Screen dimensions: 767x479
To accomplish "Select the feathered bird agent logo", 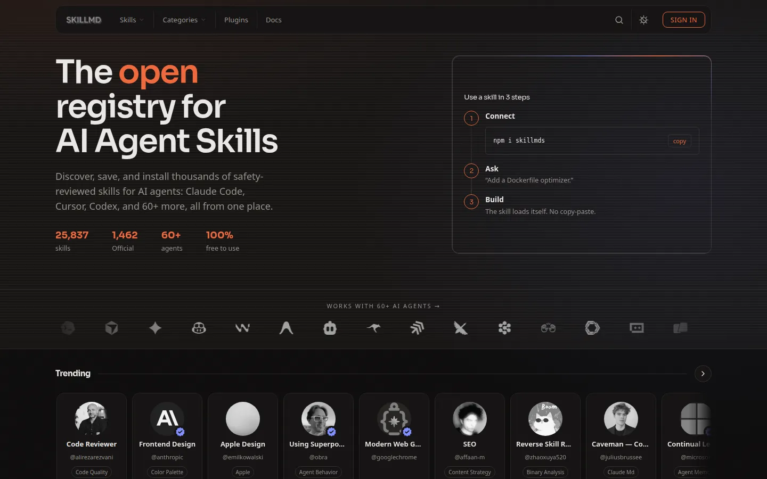I will click(x=461, y=328).
